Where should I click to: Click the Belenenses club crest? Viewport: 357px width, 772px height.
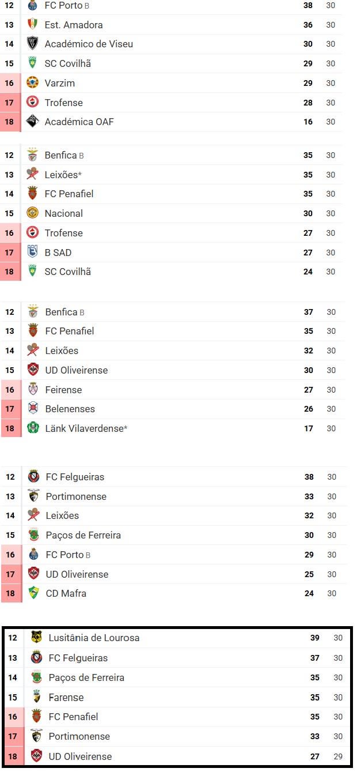point(33,409)
